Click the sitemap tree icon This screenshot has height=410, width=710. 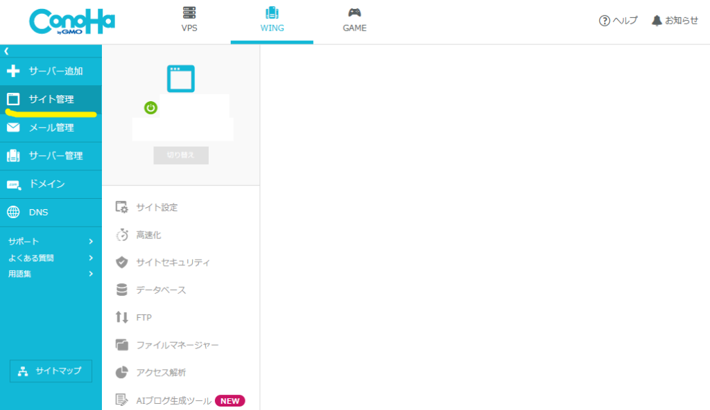pyautogui.click(x=23, y=371)
